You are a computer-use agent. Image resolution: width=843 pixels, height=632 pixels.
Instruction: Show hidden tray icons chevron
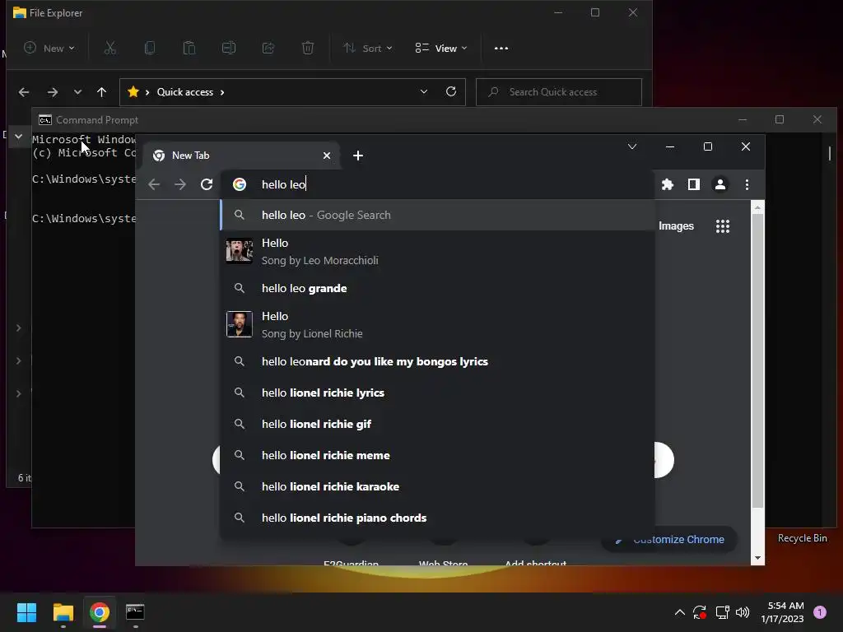(x=679, y=612)
